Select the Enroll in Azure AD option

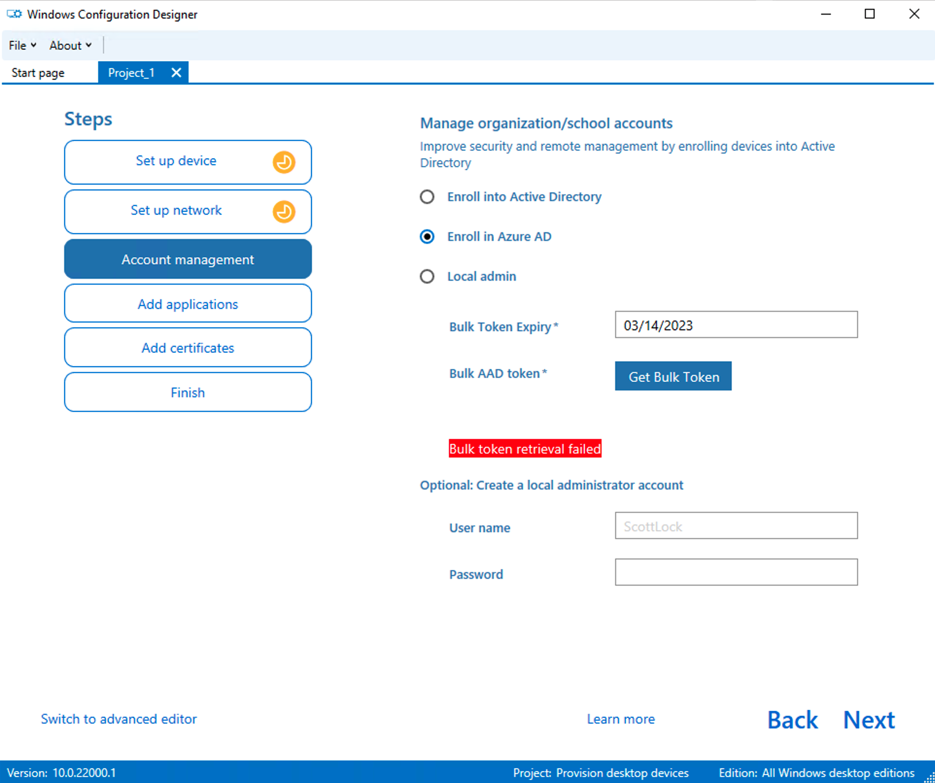pyautogui.click(x=427, y=237)
